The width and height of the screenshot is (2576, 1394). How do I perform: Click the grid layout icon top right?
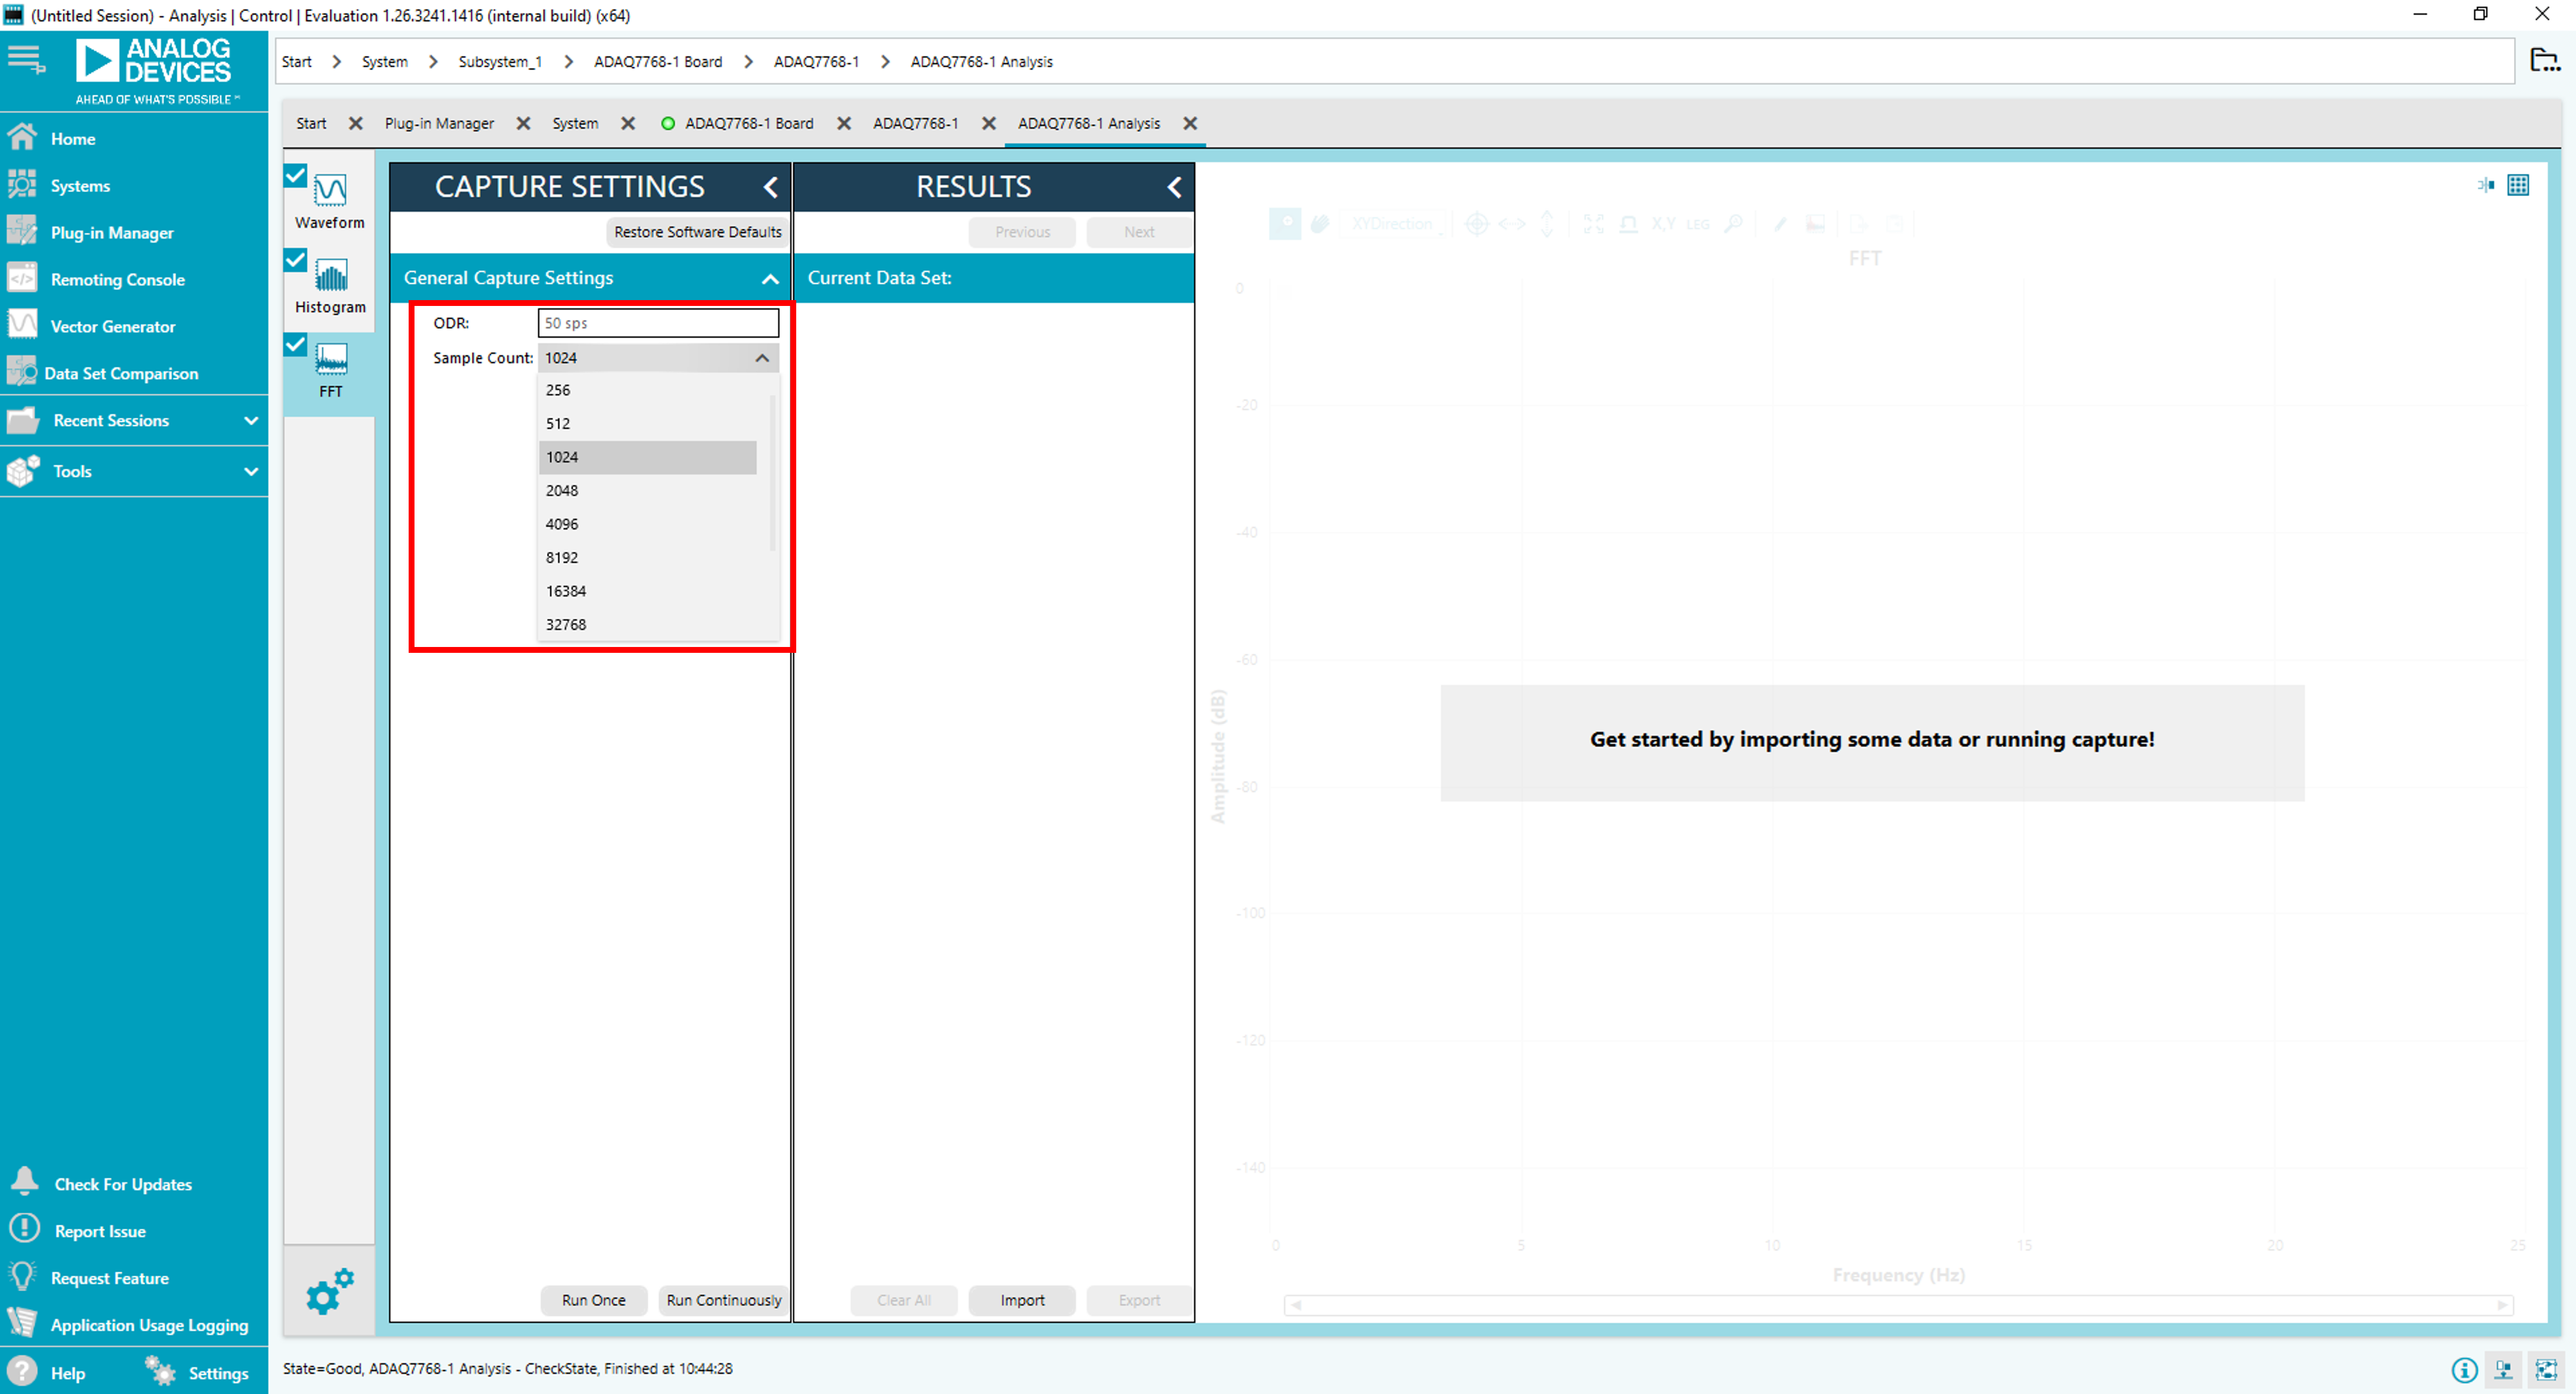pos(2517,185)
